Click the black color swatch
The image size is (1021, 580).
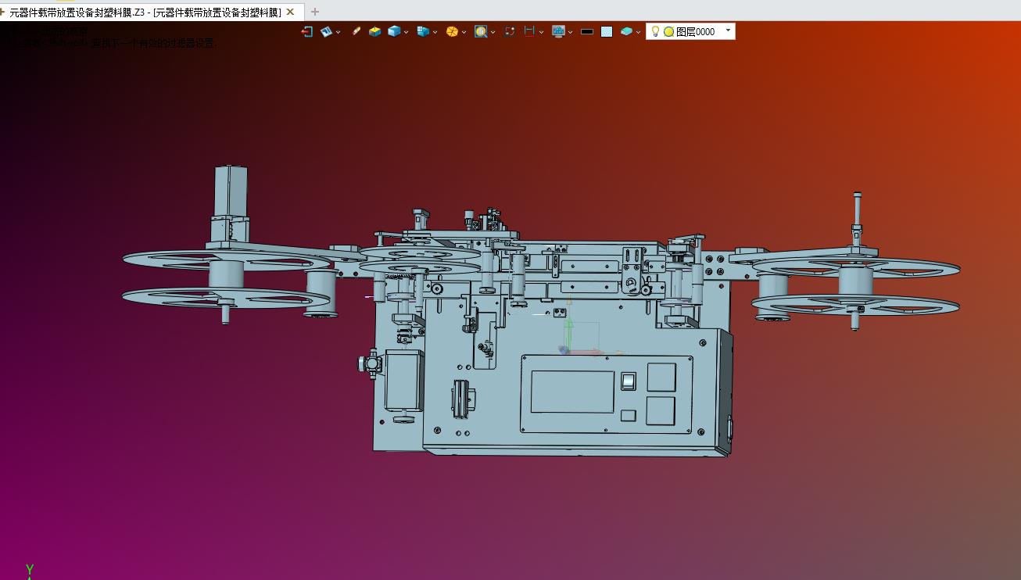click(587, 32)
